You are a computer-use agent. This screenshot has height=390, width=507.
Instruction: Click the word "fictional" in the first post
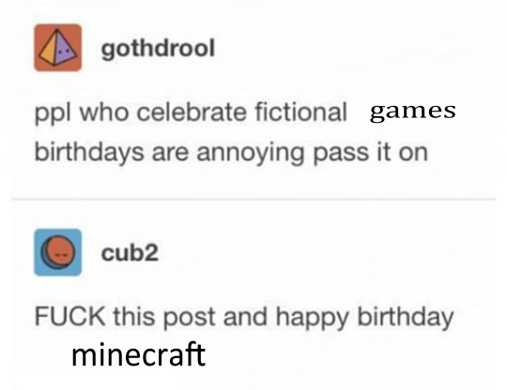coord(300,112)
